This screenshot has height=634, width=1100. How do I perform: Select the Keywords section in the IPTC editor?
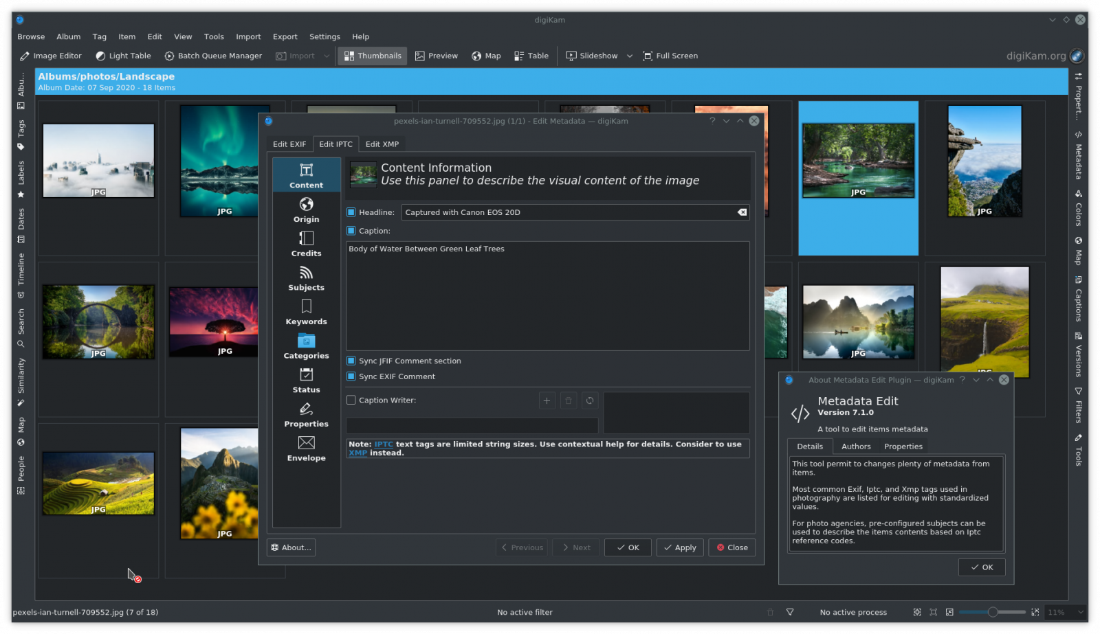click(x=305, y=314)
